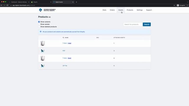Go to the Orders menu item
The image size is (189, 106).
pos(112,10)
